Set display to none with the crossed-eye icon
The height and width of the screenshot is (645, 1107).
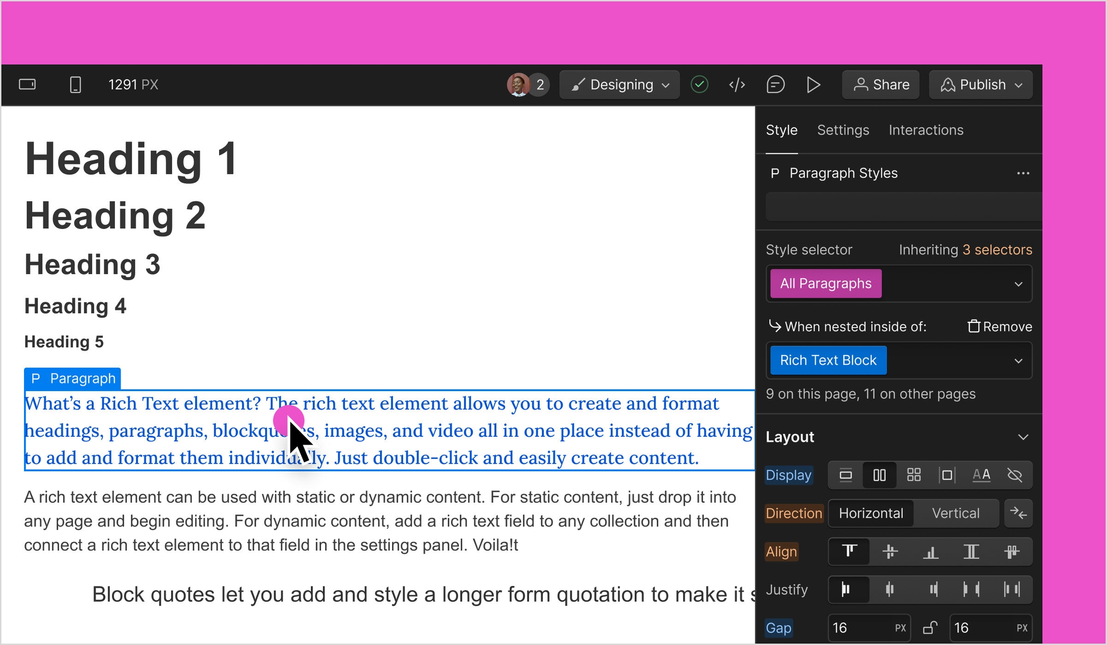[x=1015, y=475]
